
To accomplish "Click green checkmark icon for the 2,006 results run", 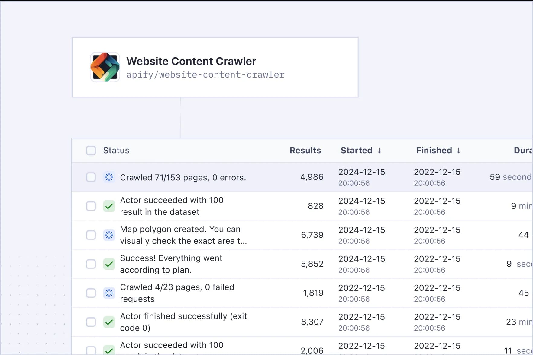I will pos(109,350).
